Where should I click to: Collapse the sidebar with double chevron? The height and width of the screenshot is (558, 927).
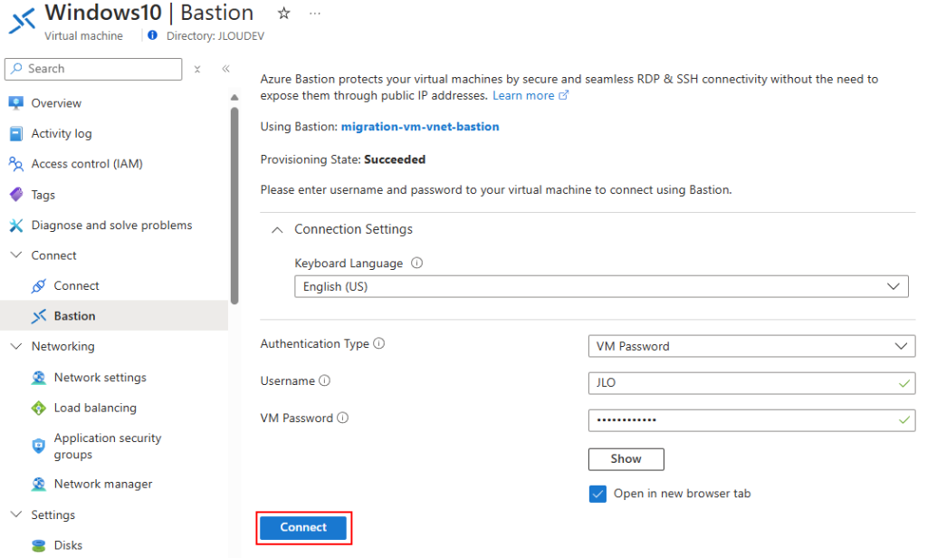(225, 69)
